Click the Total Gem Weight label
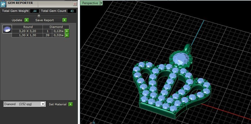 click(x=15, y=11)
